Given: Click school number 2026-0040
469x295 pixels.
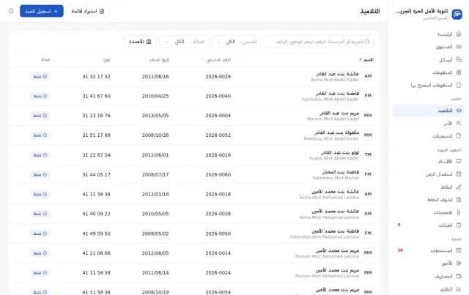Looking at the screenshot, I should point(218,96).
